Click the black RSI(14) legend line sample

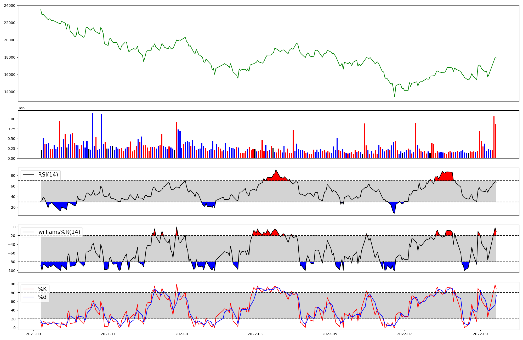(x=29, y=175)
